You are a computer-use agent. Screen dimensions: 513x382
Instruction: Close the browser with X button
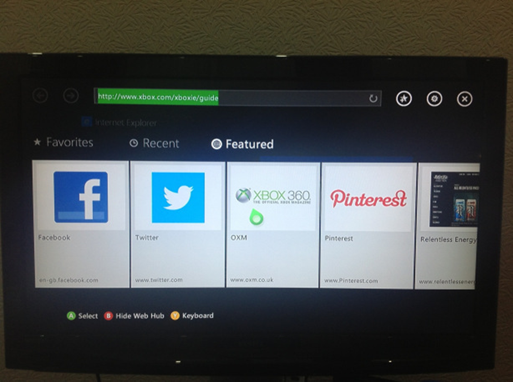click(x=465, y=99)
